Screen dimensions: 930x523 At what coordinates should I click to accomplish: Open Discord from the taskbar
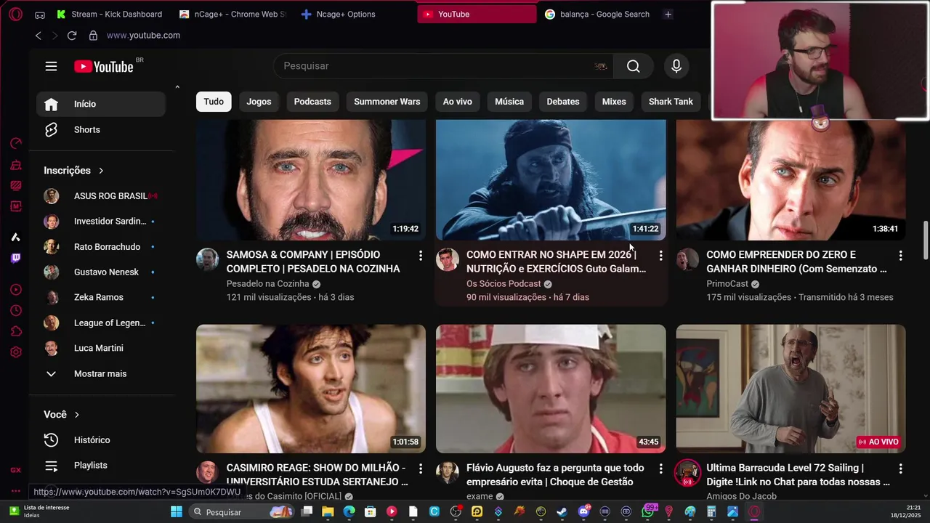pos(583,512)
